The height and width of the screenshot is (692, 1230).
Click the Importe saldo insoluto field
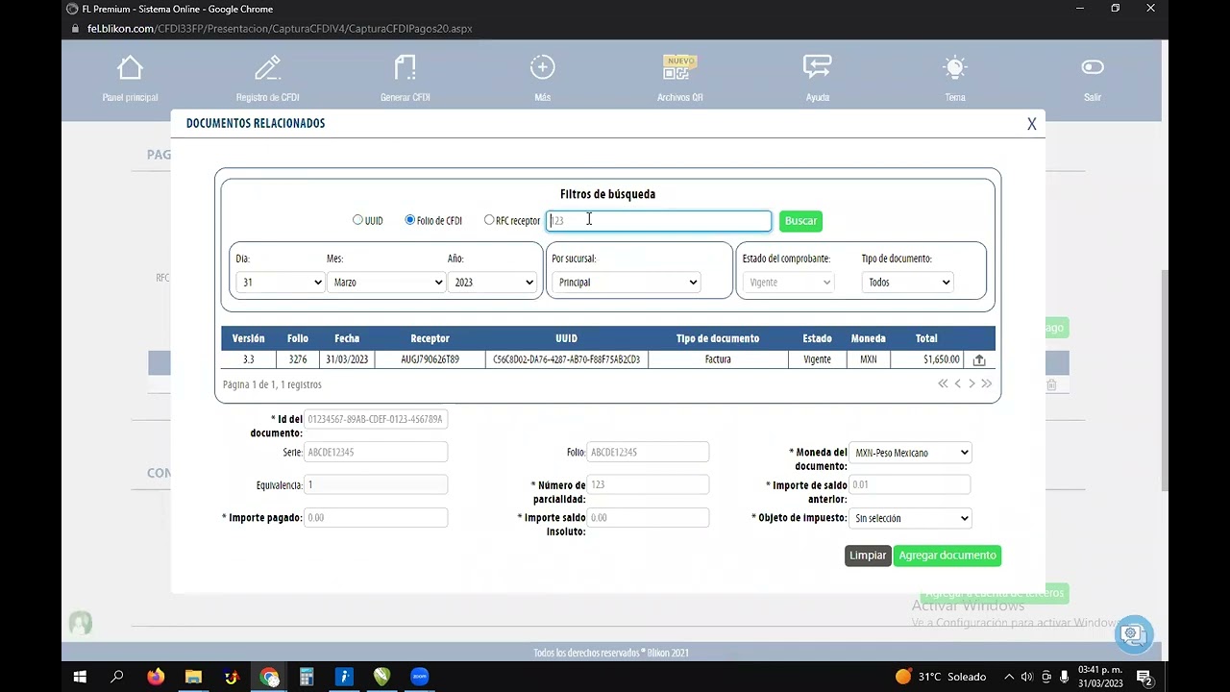(648, 517)
